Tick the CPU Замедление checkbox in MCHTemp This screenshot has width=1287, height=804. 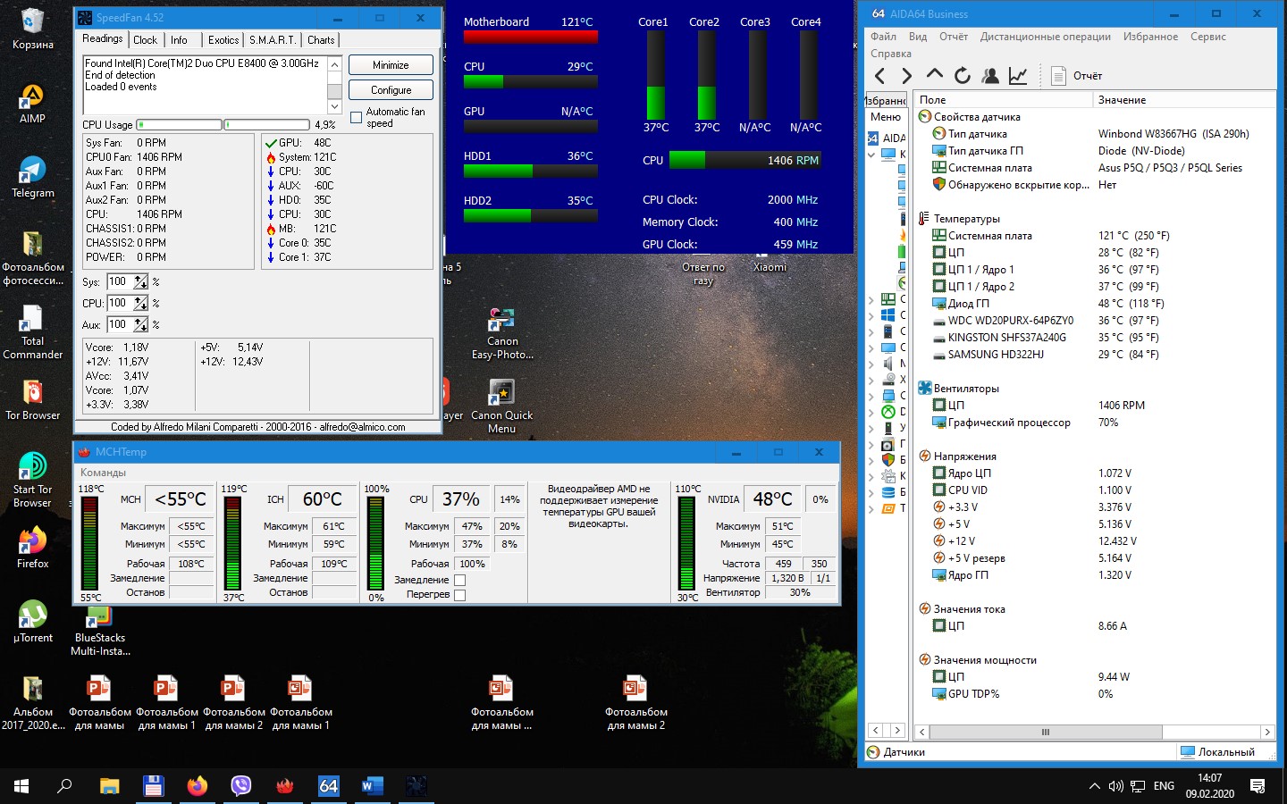click(x=459, y=580)
